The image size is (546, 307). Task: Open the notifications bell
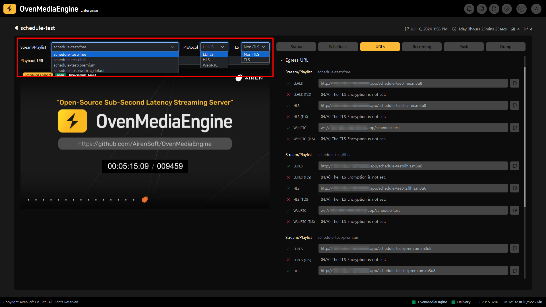(469, 9)
